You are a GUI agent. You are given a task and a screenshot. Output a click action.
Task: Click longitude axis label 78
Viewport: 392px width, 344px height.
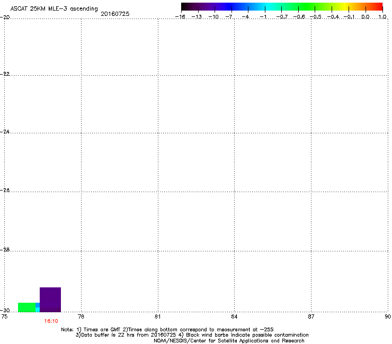(81, 317)
